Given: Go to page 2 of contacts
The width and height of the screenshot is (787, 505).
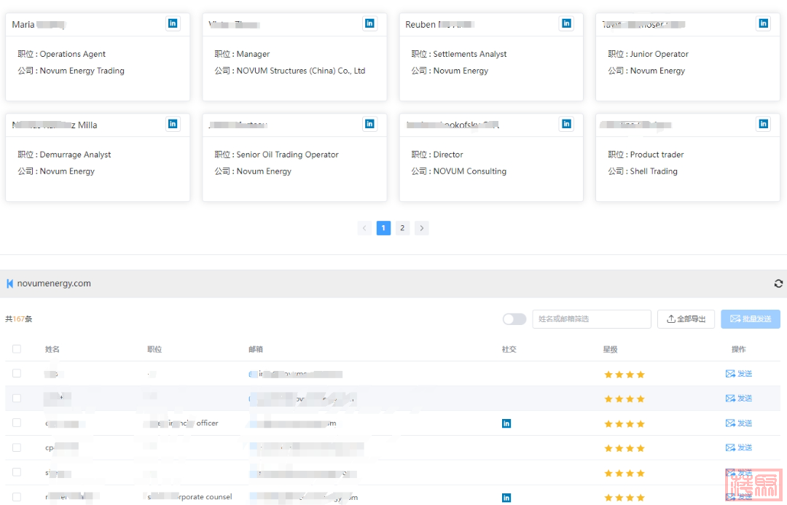Looking at the screenshot, I should 402,228.
